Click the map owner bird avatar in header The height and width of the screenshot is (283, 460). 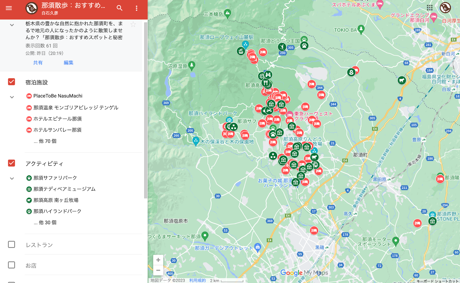coord(32,8)
